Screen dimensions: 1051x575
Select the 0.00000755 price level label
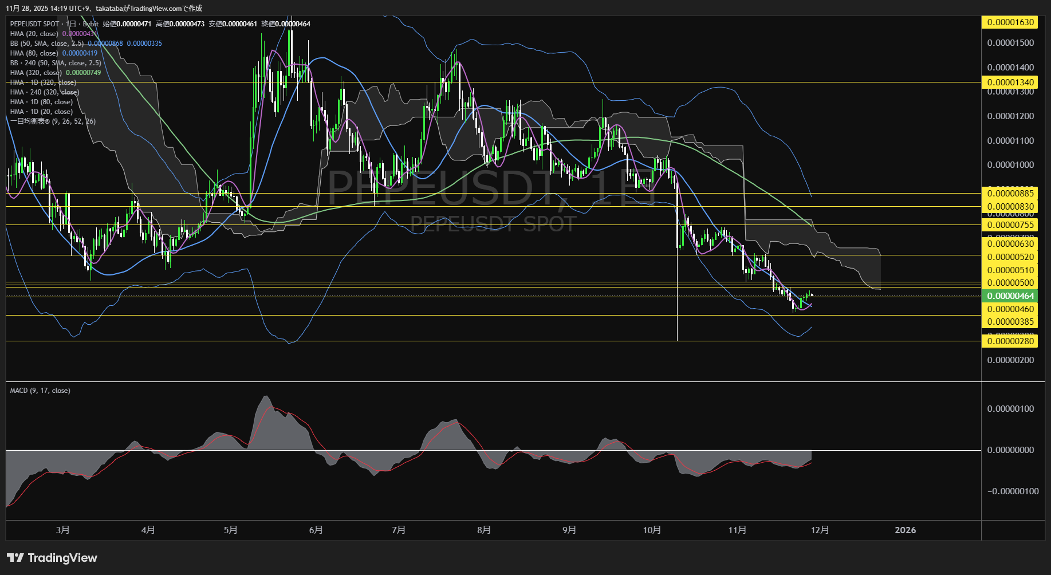click(1010, 225)
